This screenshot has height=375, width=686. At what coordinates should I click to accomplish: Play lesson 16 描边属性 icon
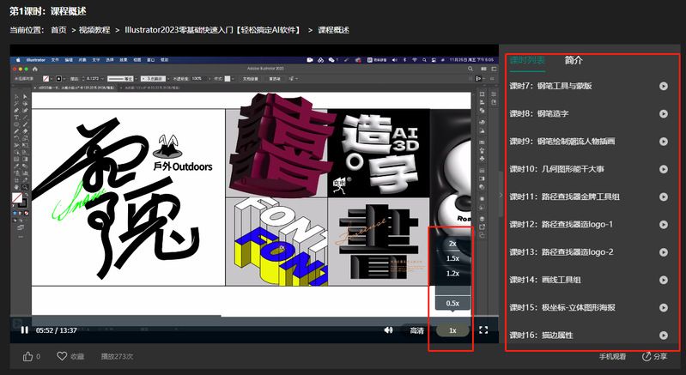pyautogui.click(x=664, y=335)
